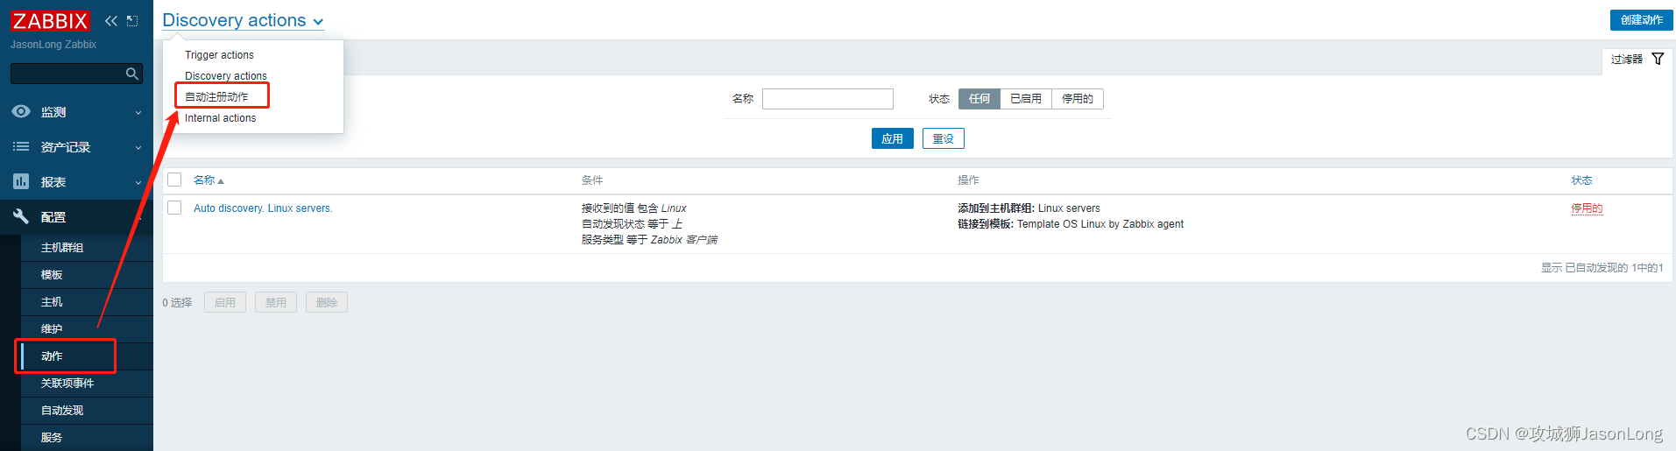Screen dimensions: 1676x451
Task: Collapse the sidebar with double-chevron icon
Action: (x=111, y=21)
